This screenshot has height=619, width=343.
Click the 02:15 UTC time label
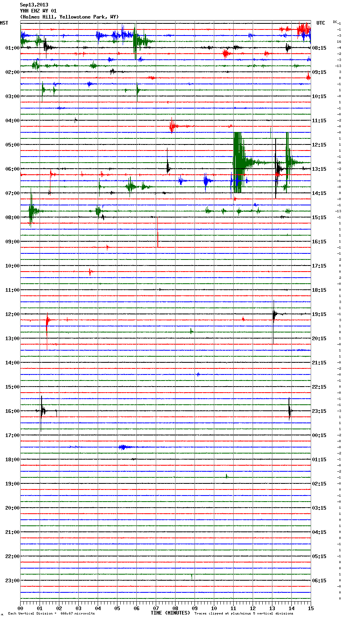point(319,484)
